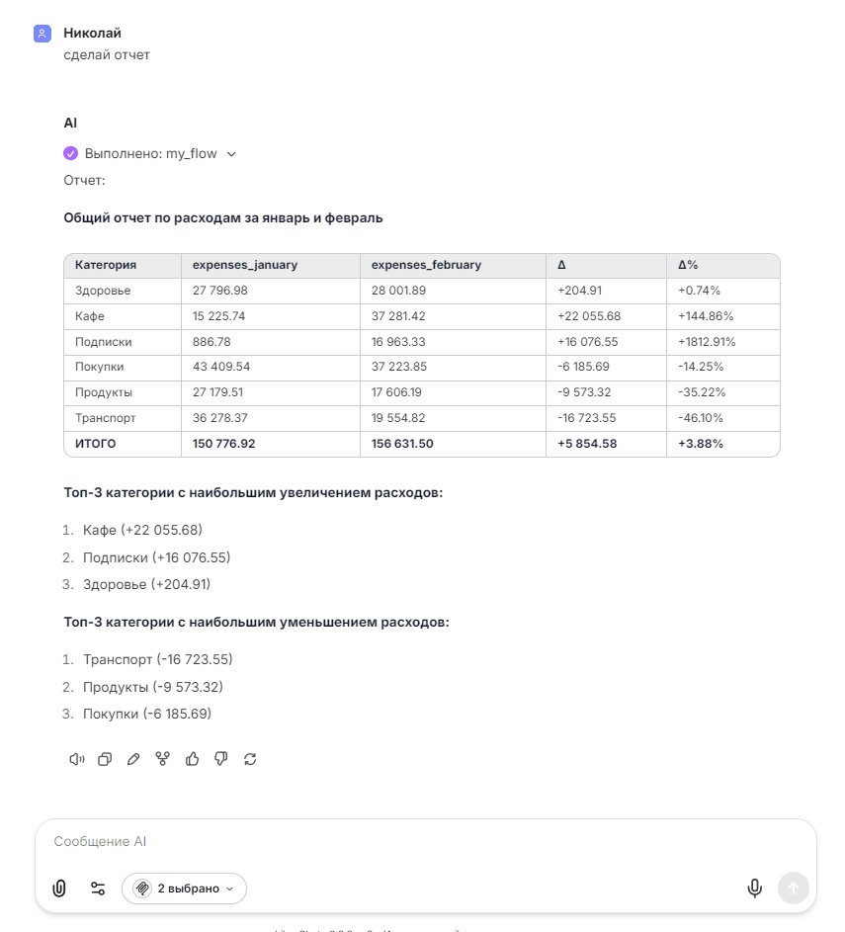845x932 pixels.
Task: Attach a file with the paperclip icon
Action: [58, 889]
